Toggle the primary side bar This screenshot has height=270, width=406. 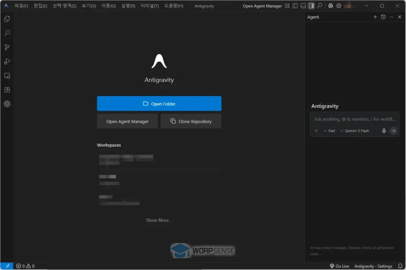coord(295,6)
